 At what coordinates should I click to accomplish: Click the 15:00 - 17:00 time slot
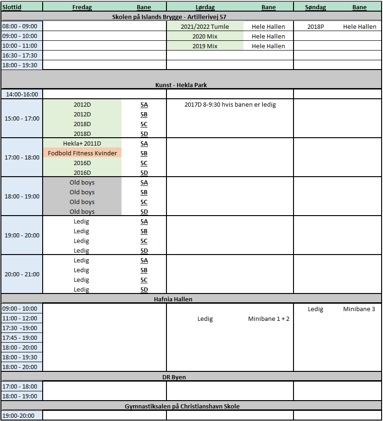point(22,118)
